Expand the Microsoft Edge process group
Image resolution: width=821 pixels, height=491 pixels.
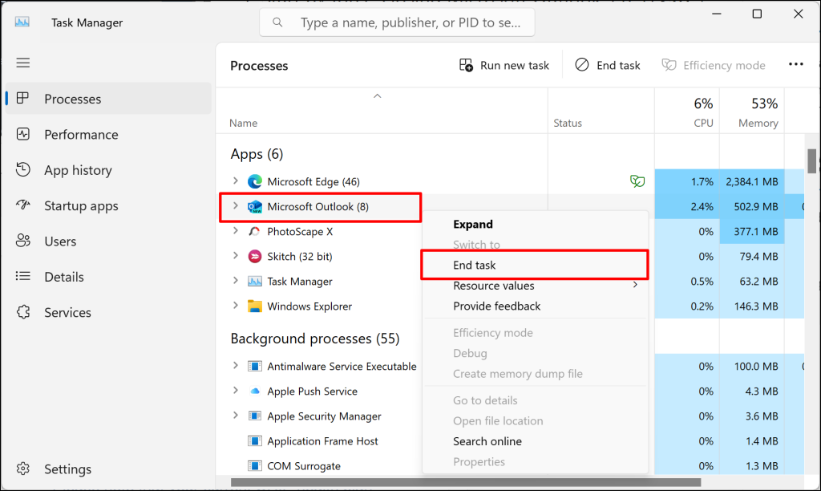tap(235, 181)
